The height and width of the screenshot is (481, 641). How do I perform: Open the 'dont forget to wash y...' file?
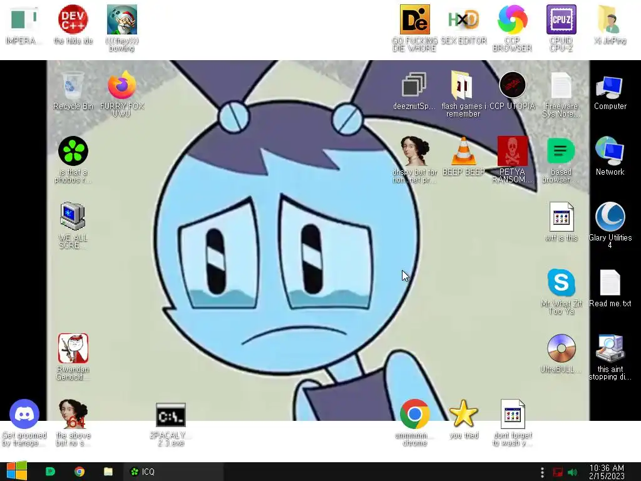click(512, 414)
